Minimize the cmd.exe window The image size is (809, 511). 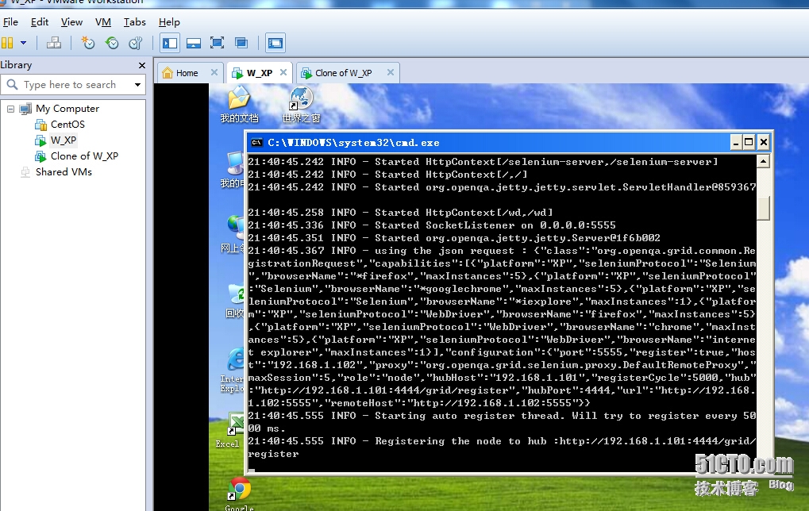coord(736,142)
